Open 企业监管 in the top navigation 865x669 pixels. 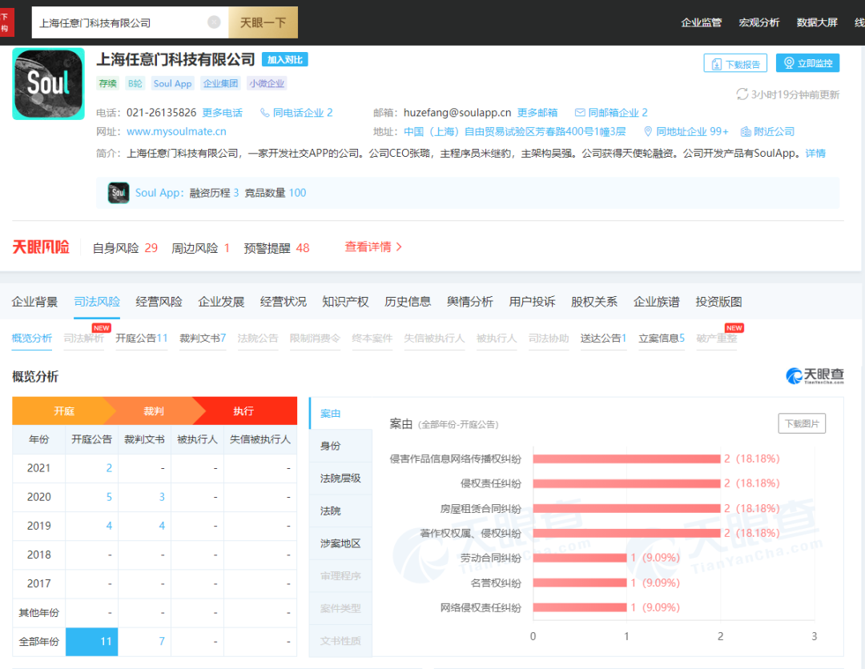pyautogui.click(x=701, y=22)
